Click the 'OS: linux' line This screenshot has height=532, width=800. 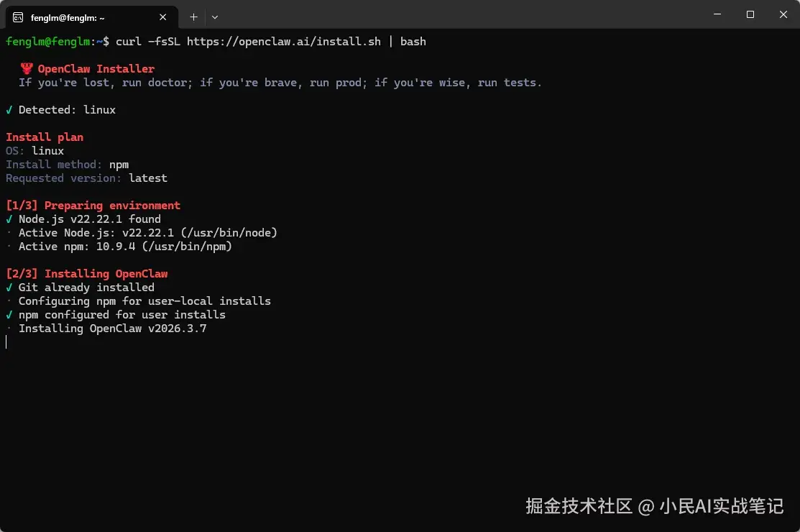point(35,151)
